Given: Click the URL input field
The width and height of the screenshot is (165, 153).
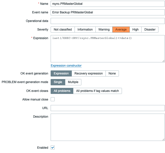Looking at the screenshot, I should tap(108, 108).
